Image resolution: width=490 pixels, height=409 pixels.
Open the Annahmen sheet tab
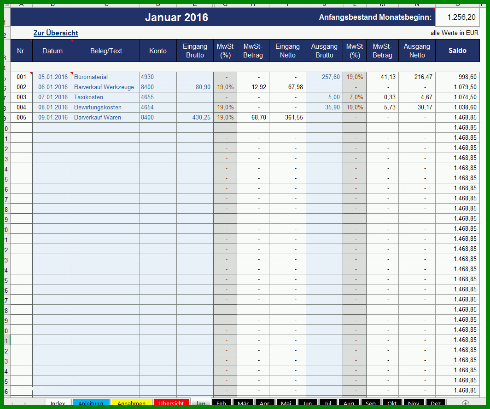pos(131,403)
